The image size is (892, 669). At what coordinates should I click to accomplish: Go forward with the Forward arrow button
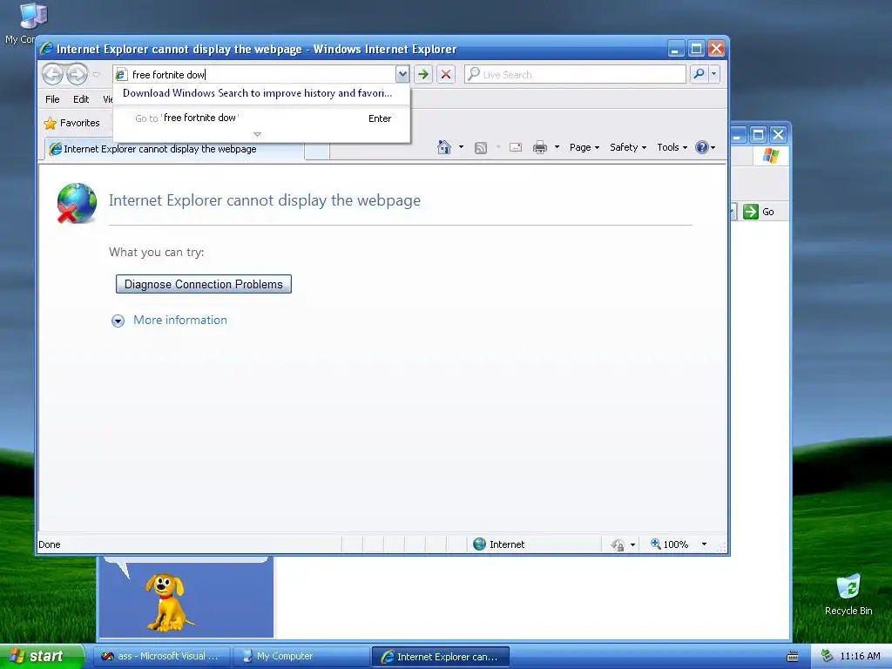pos(77,74)
